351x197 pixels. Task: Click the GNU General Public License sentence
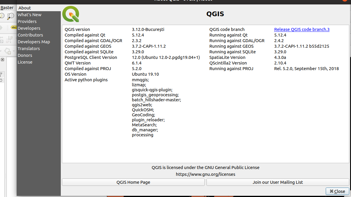[206, 168]
